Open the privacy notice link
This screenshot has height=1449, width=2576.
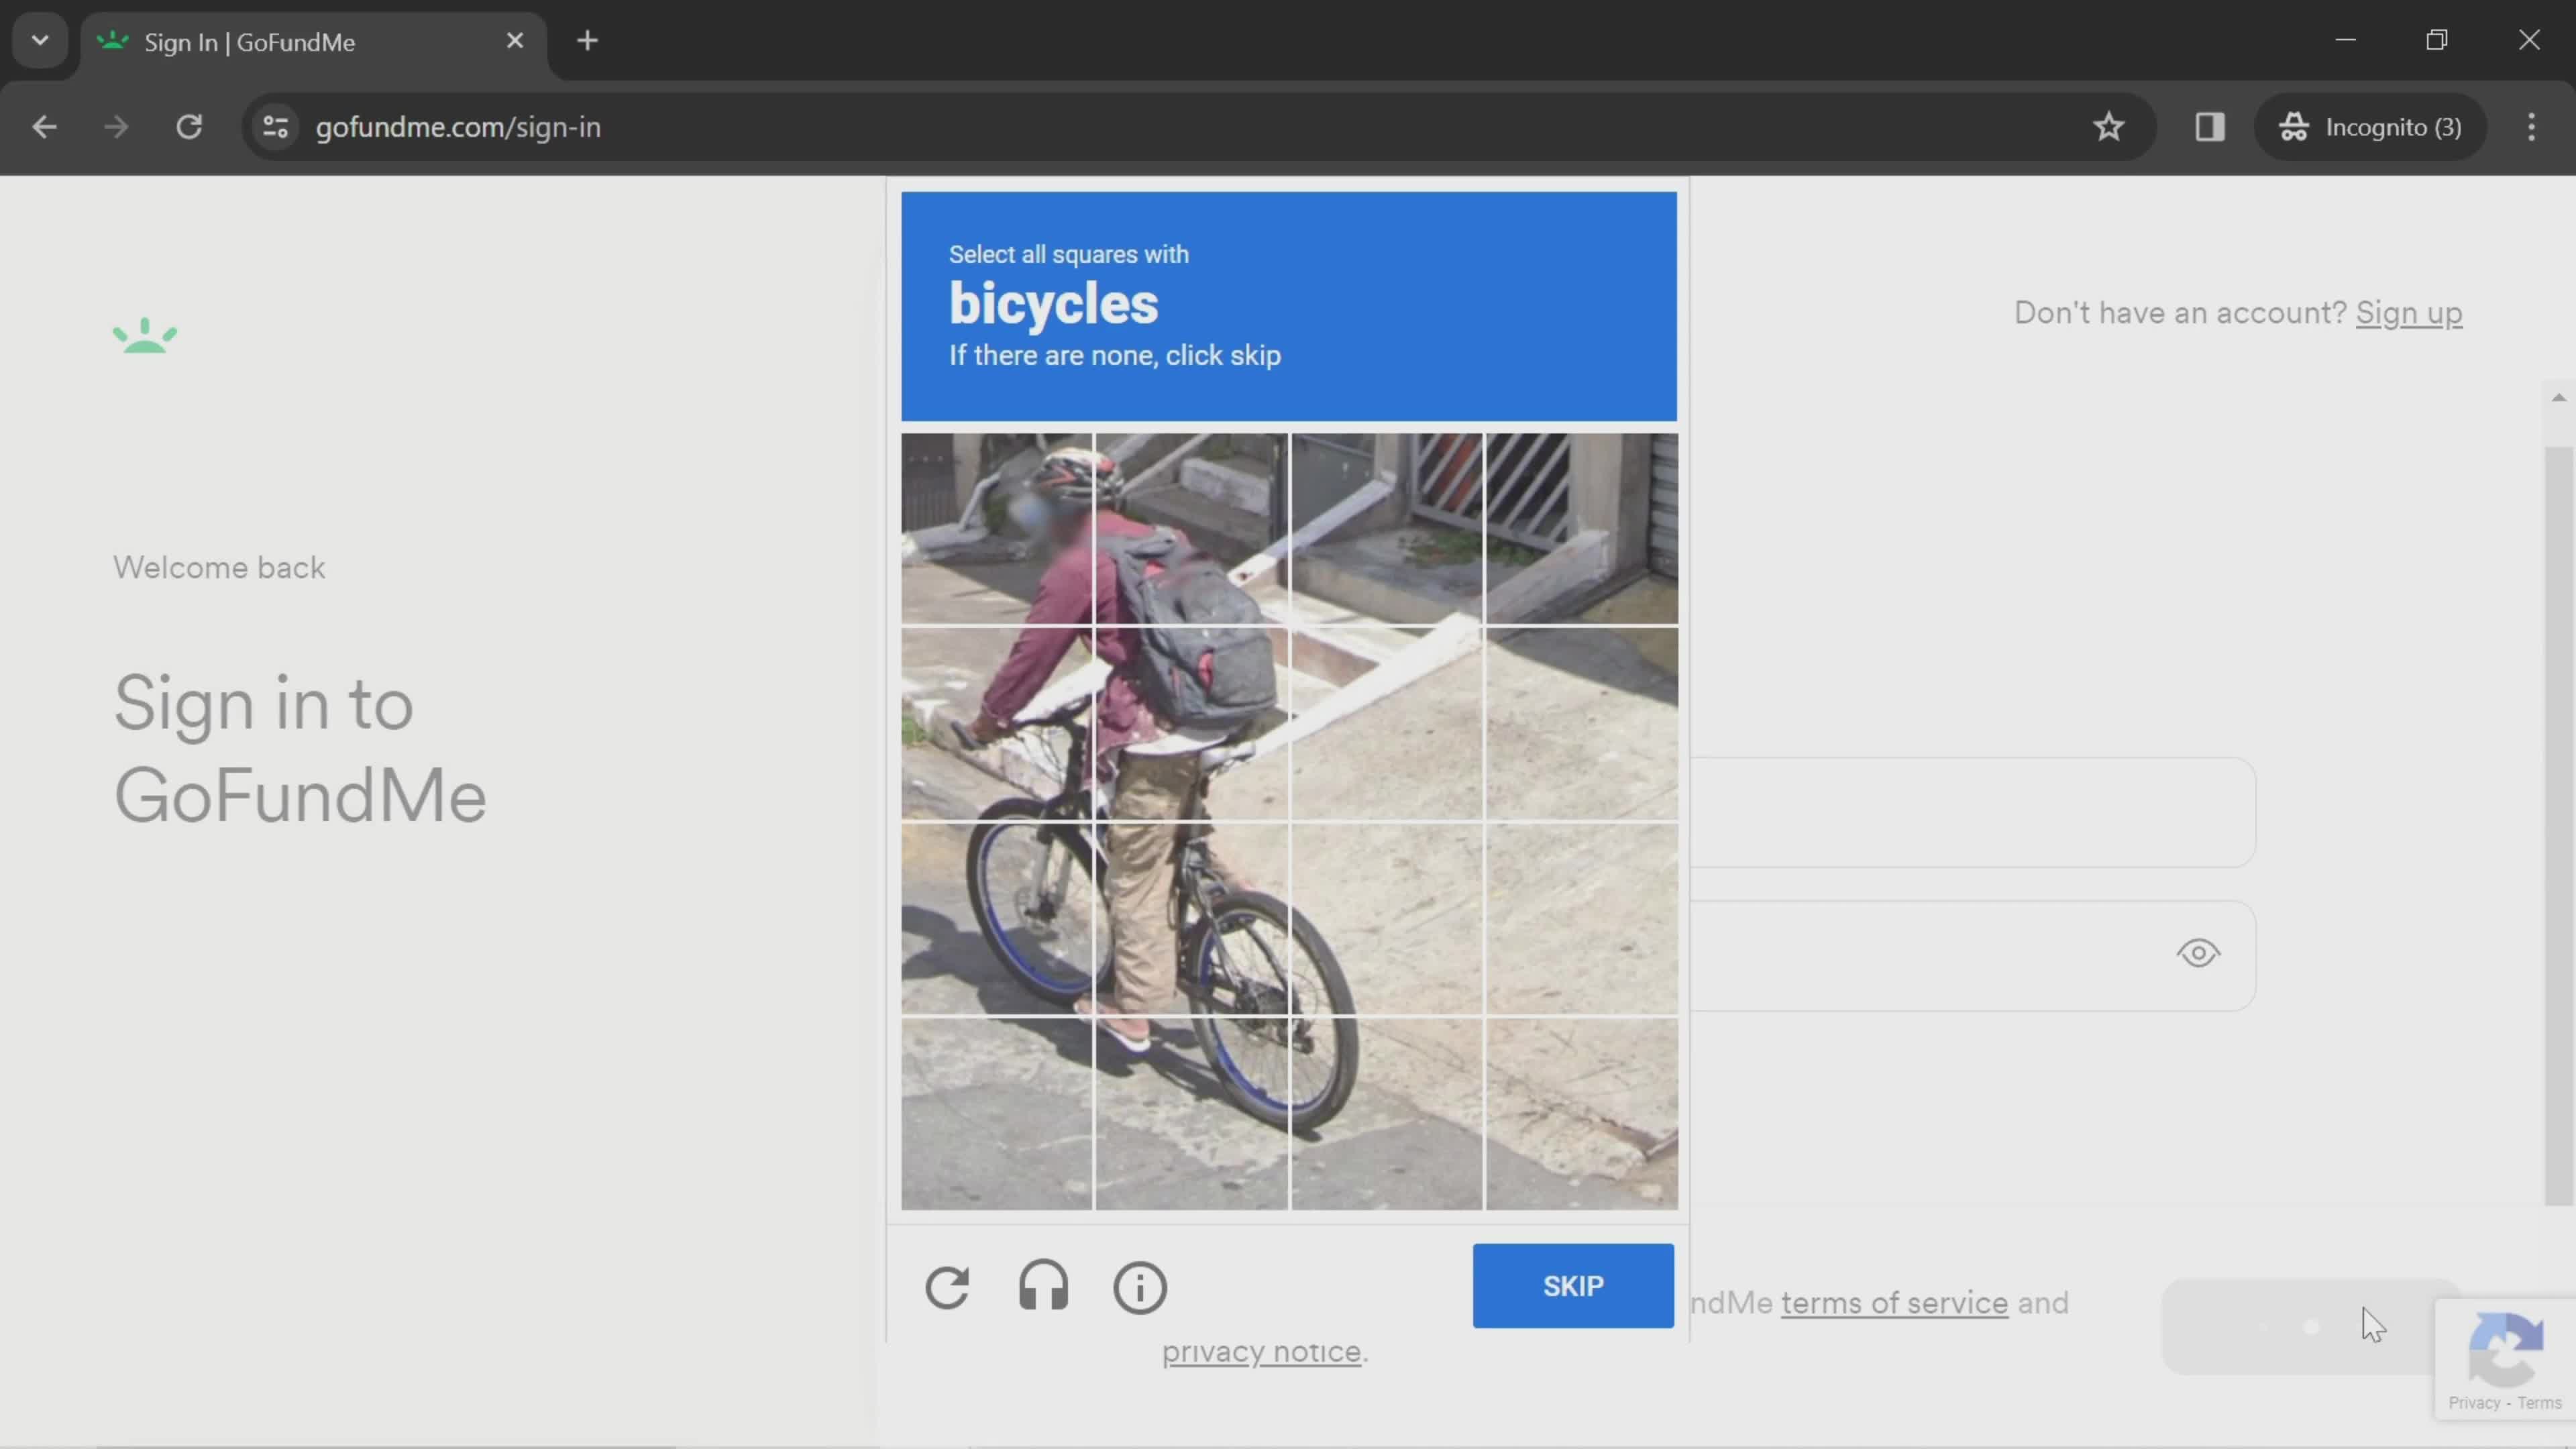click(1261, 1352)
